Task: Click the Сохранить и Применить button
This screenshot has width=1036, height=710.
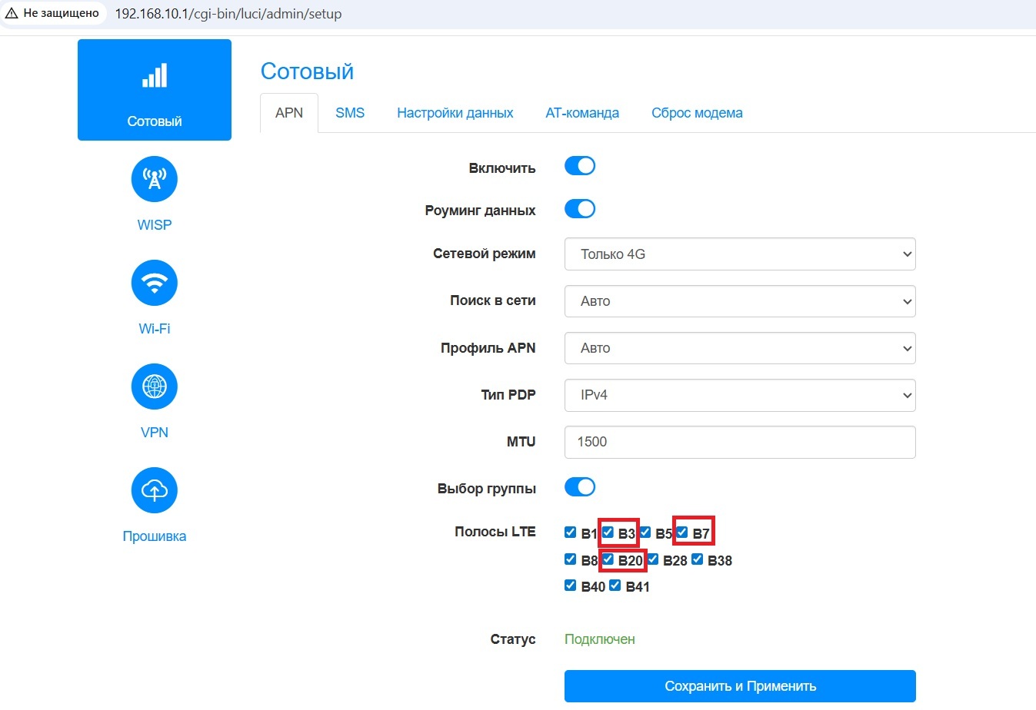Action: click(x=739, y=686)
